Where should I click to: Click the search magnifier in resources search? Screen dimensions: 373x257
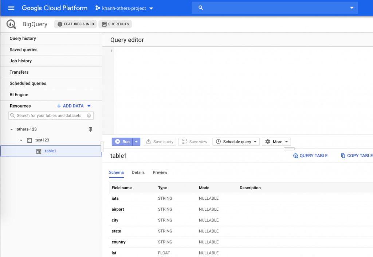(12, 115)
